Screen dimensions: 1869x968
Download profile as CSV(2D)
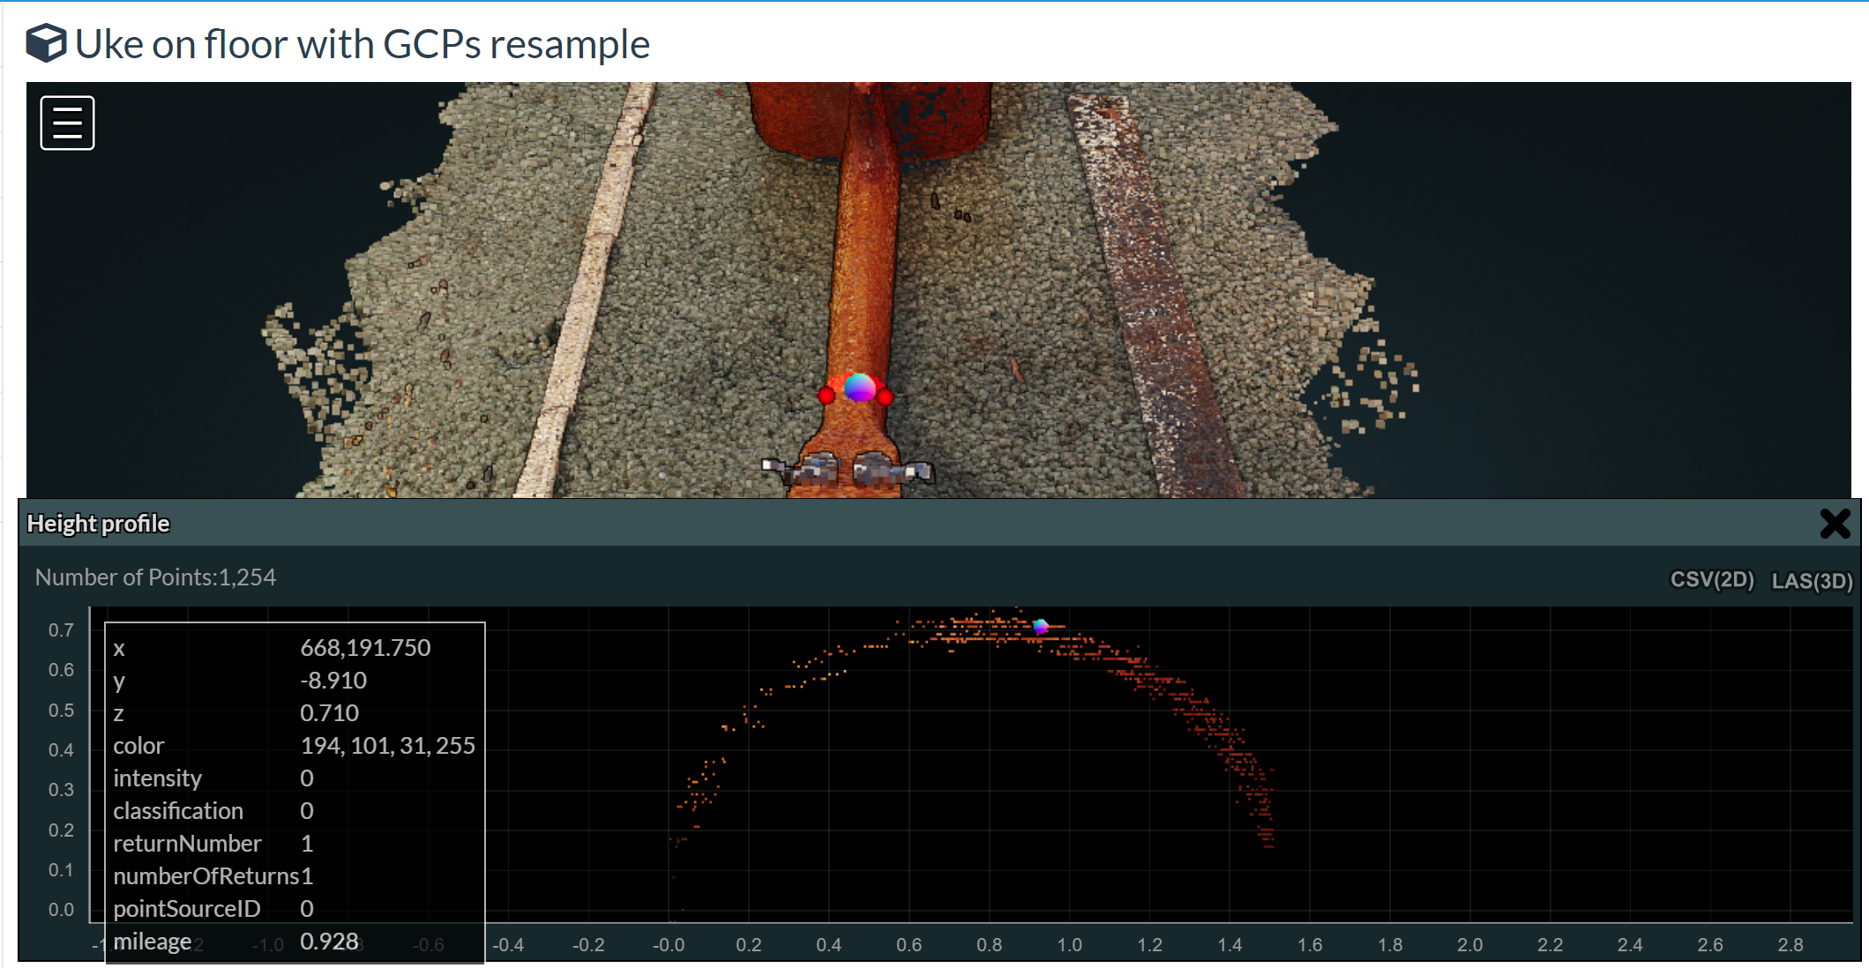(x=1711, y=579)
